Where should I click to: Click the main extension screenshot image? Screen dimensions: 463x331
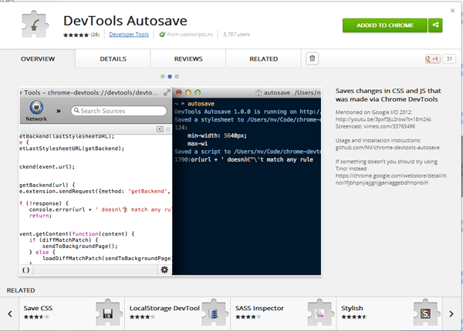(170, 181)
